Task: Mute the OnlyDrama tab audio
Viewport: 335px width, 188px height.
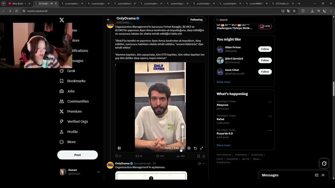Action: point(52,4)
